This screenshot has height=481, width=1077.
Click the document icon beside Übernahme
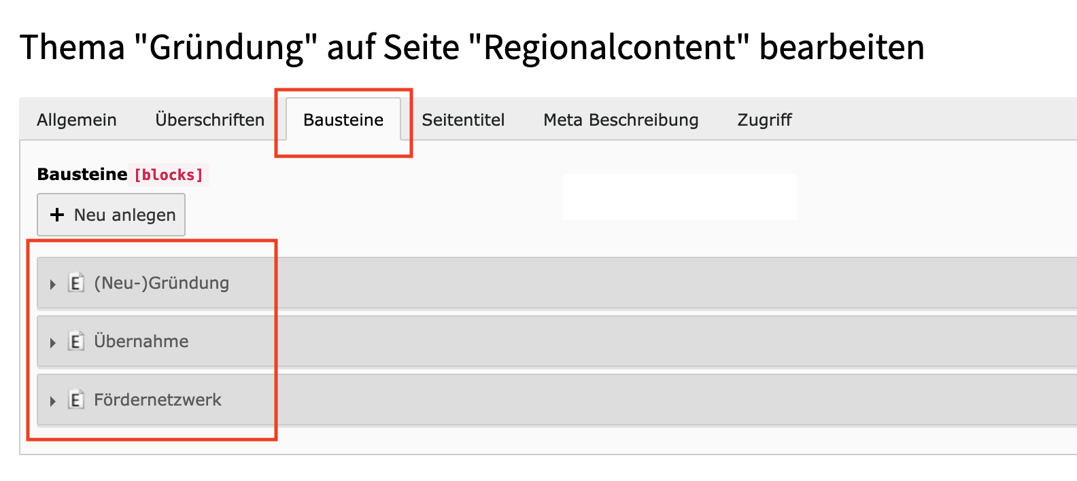(x=76, y=341)
